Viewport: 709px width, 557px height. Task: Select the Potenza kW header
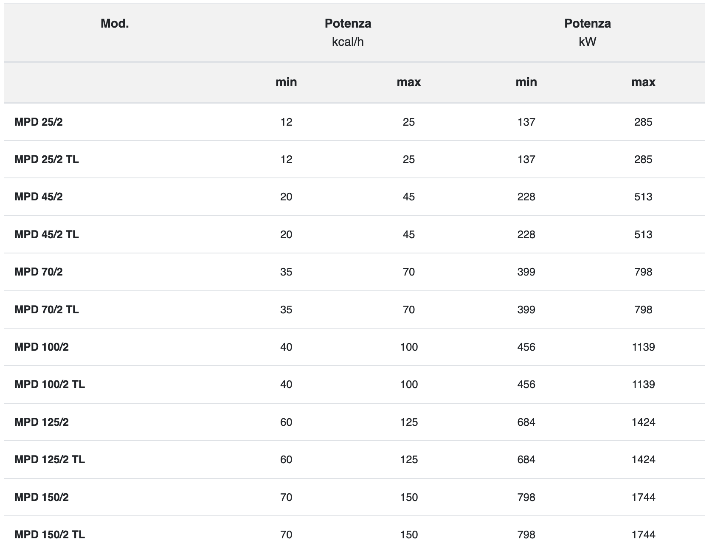tap(587, 33)
